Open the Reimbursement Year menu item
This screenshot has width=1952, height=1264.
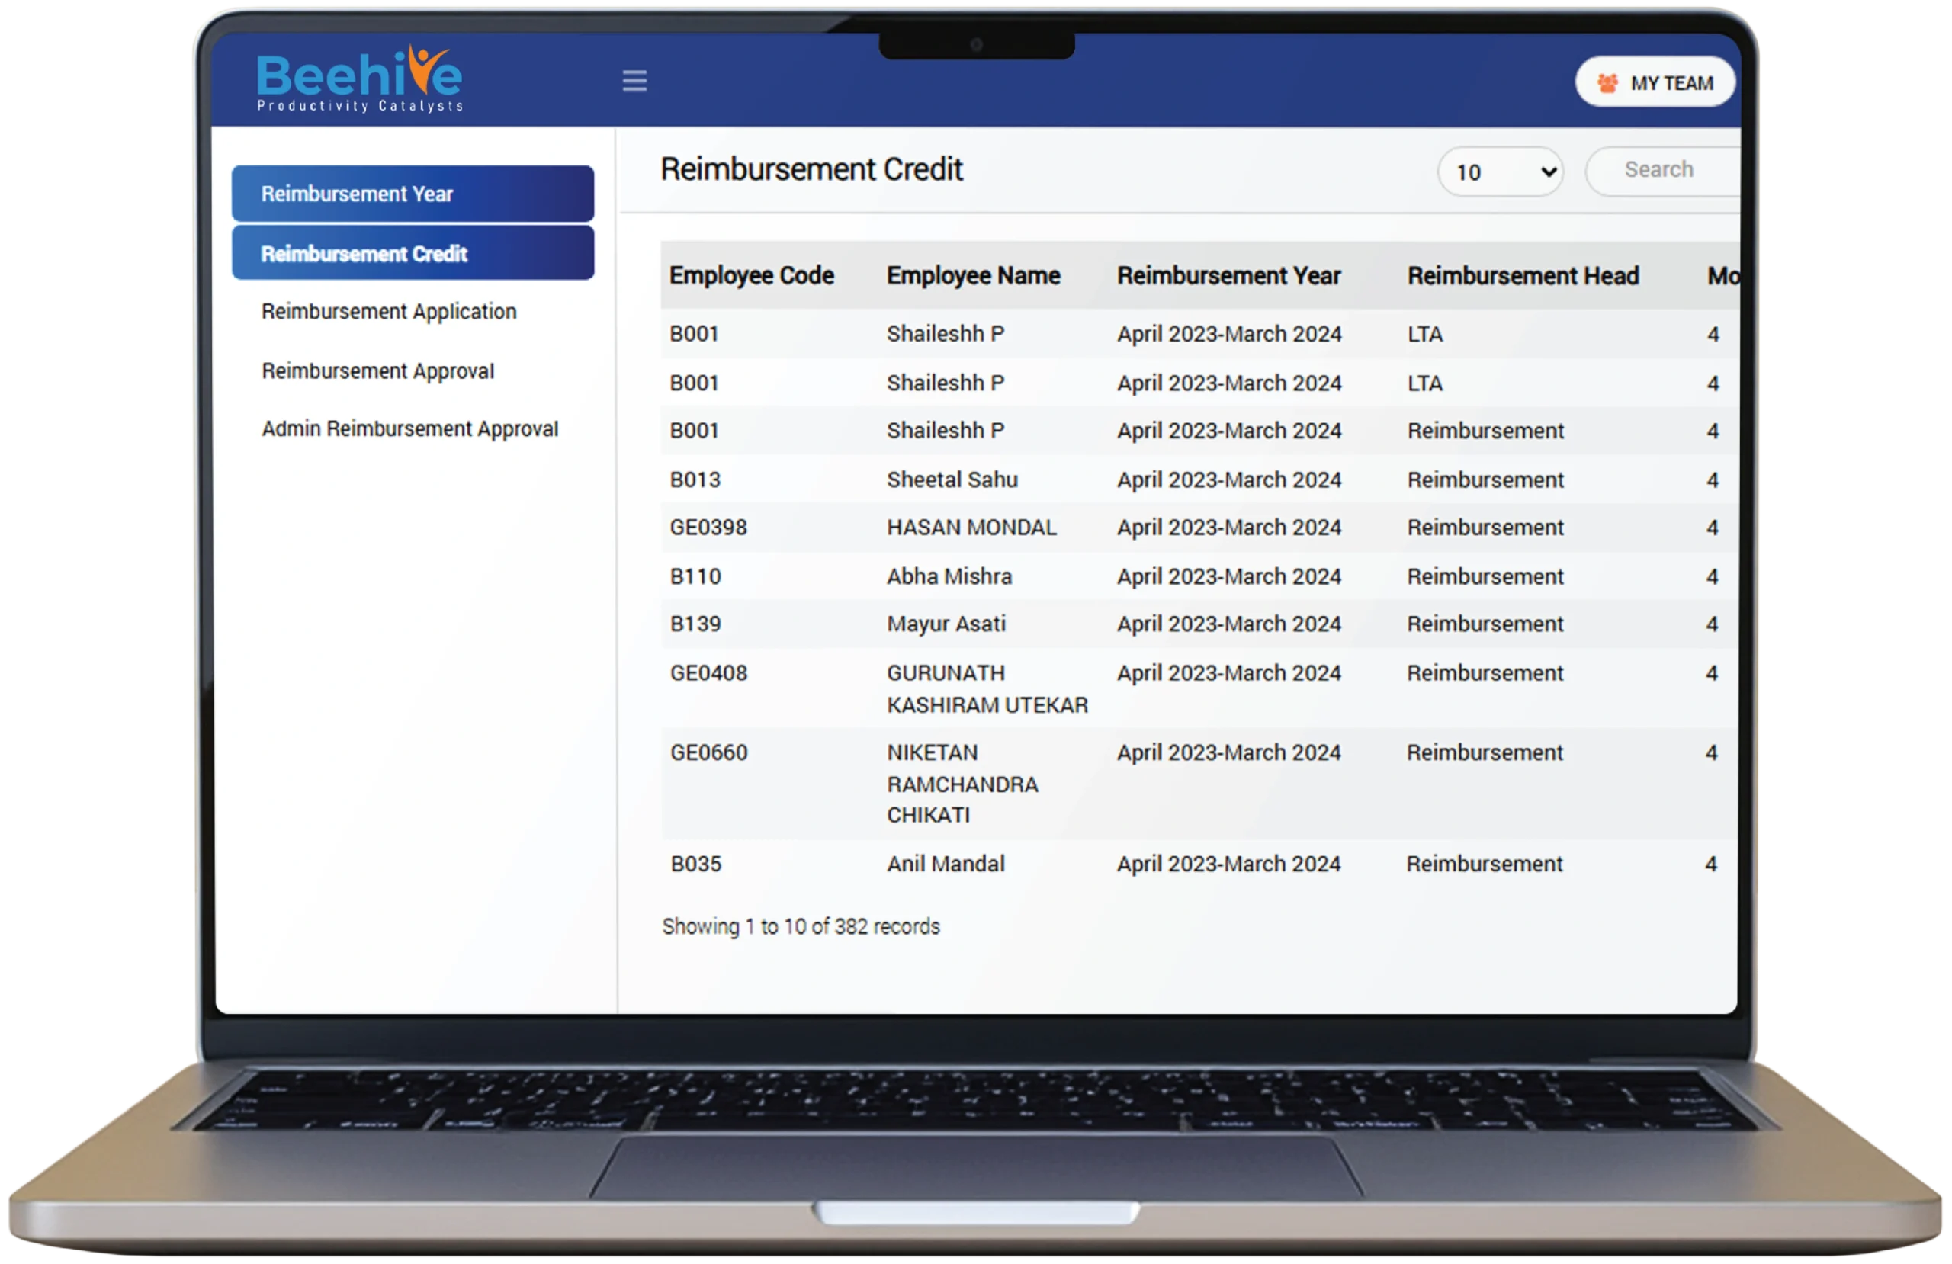tap(413, 194)
